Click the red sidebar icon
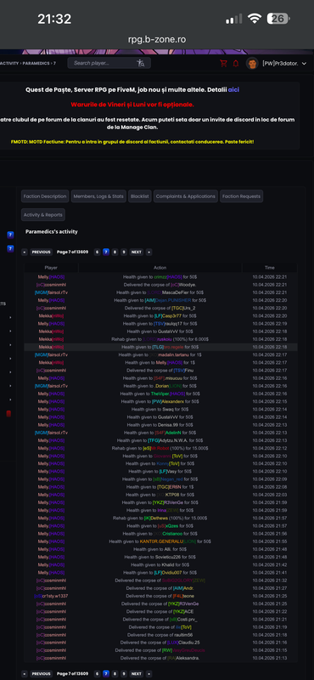The width and height of the screenshot is (314, 680). coord(8,413)
